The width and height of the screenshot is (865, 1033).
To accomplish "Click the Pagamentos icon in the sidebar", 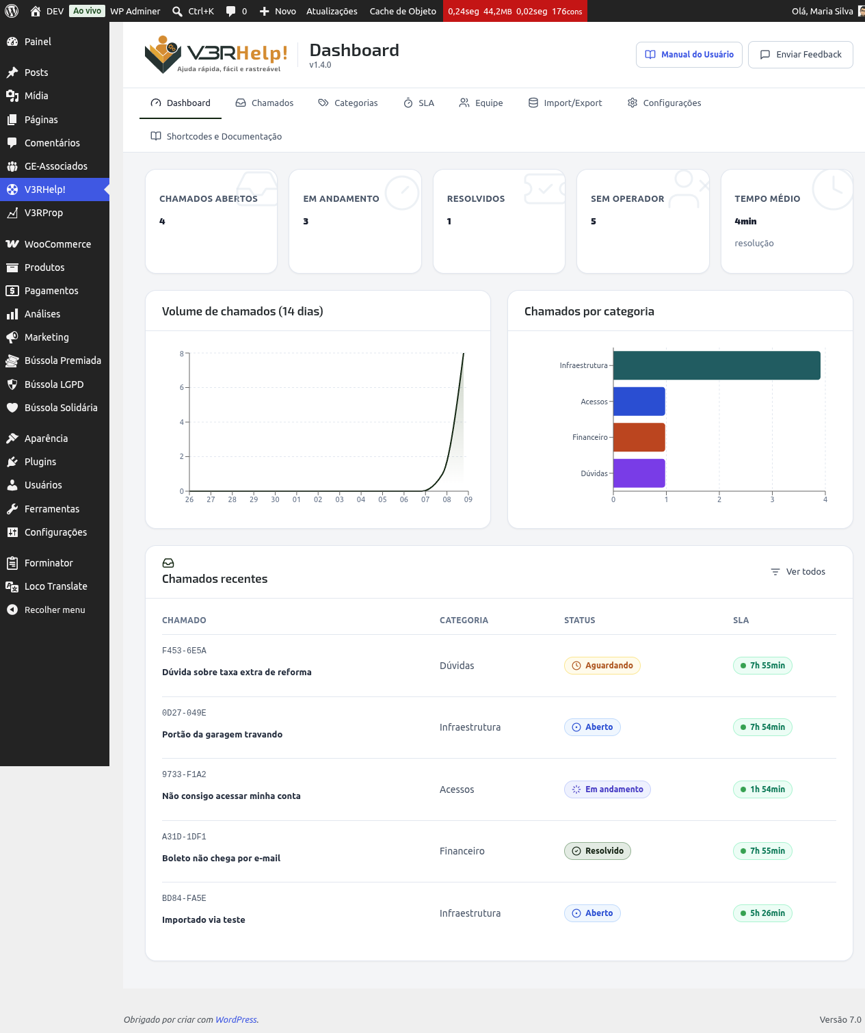I will (x=12, y=291).
